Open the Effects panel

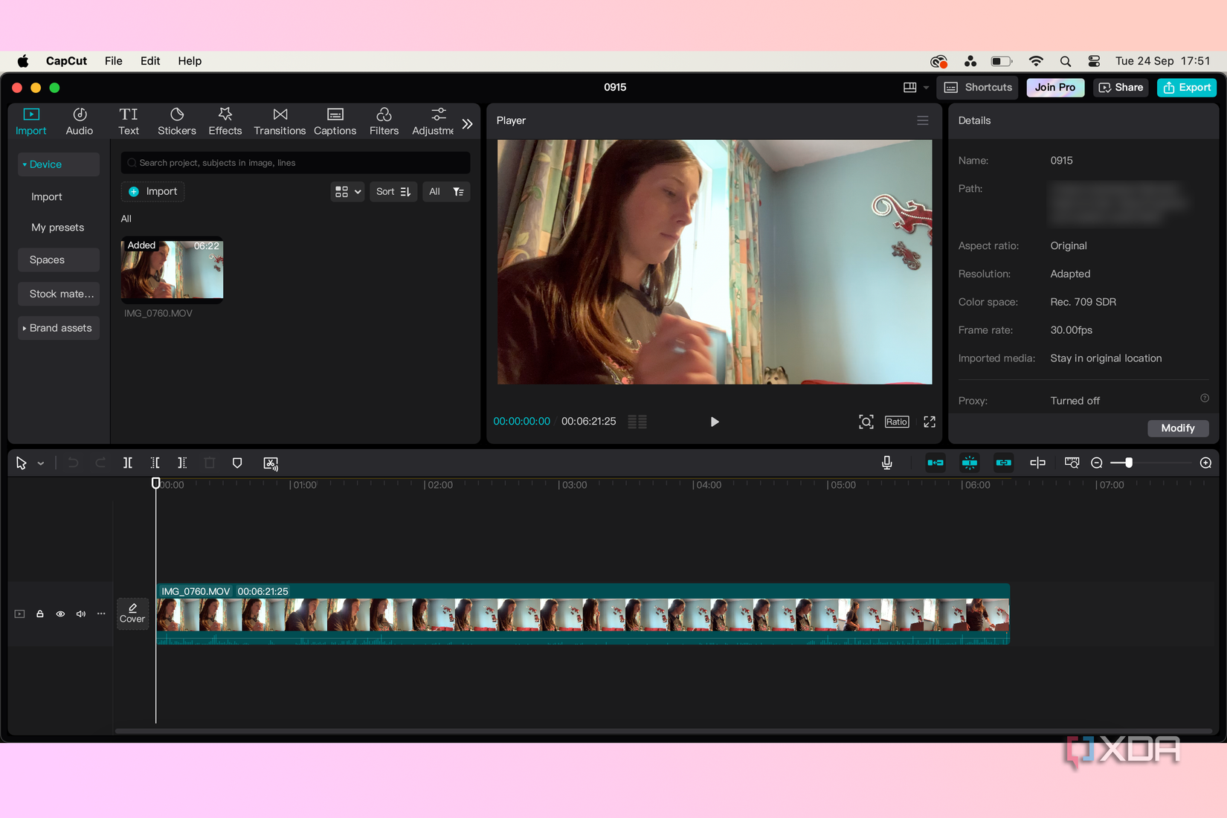(x=225, y=121)
